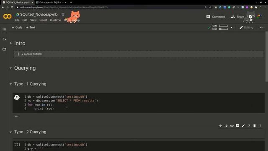Open the Google Drive icon beside the notebook title
This screenshot has width=268, height=151.
coord(18,14)
